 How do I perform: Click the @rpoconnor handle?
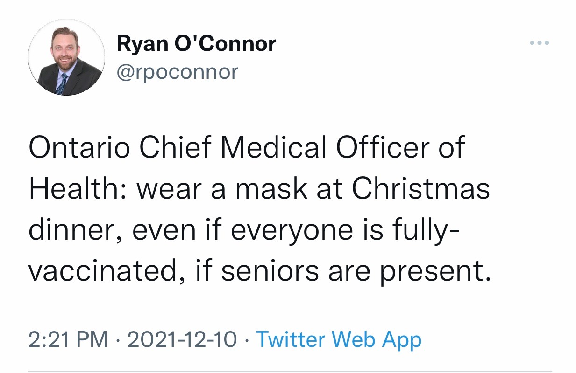[177, 72]
